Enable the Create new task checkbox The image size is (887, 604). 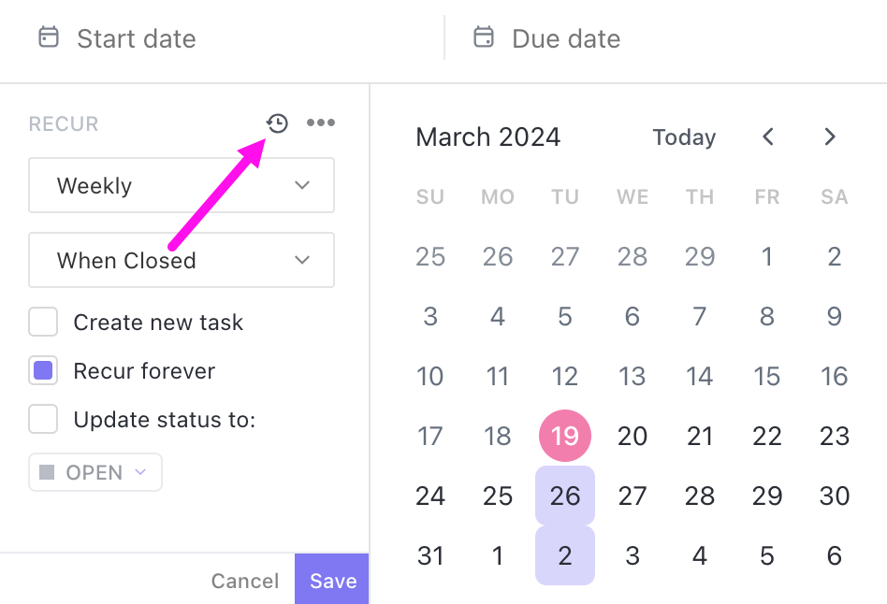click(x=43, y=323)
